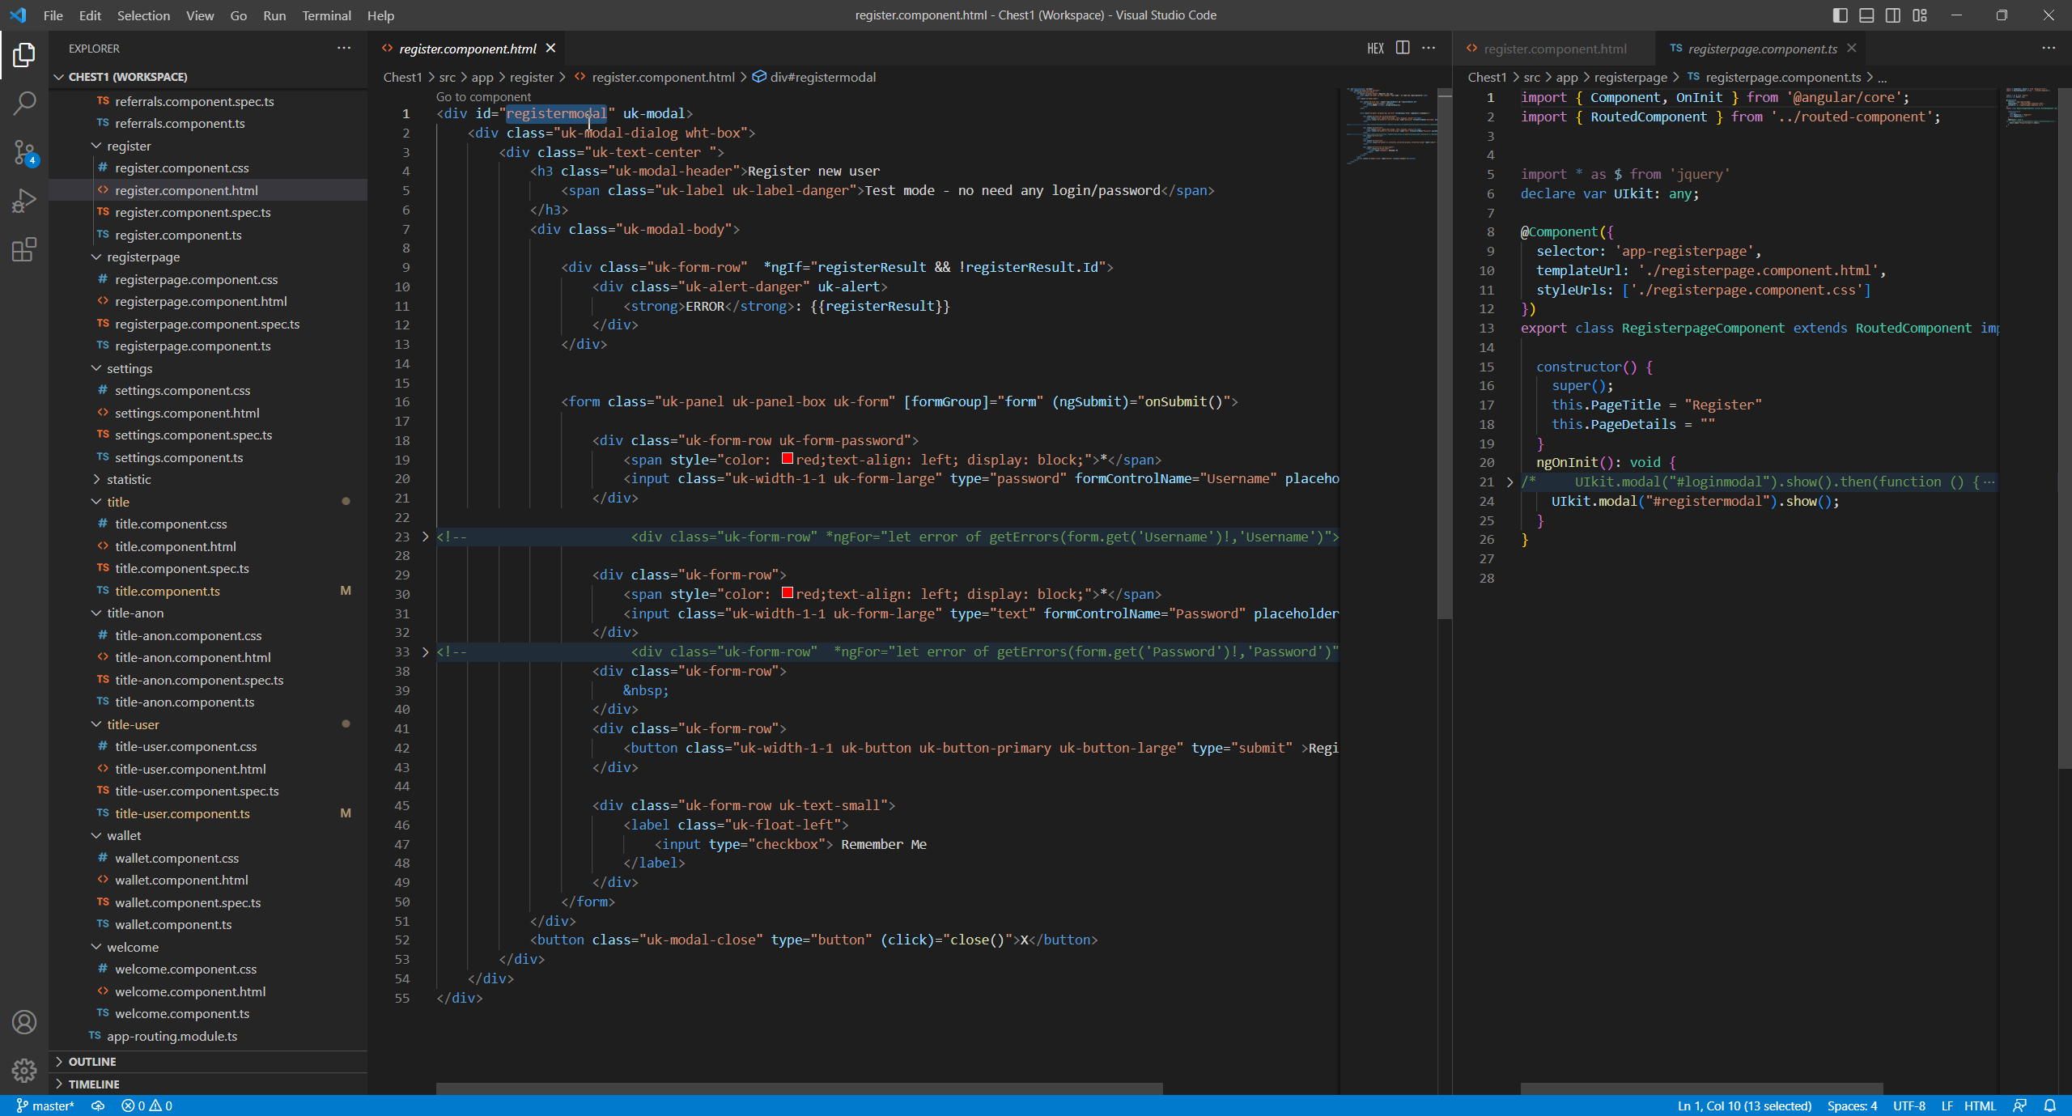
Task: Open the Terminal menu
Action: click(x=326, y=15)
